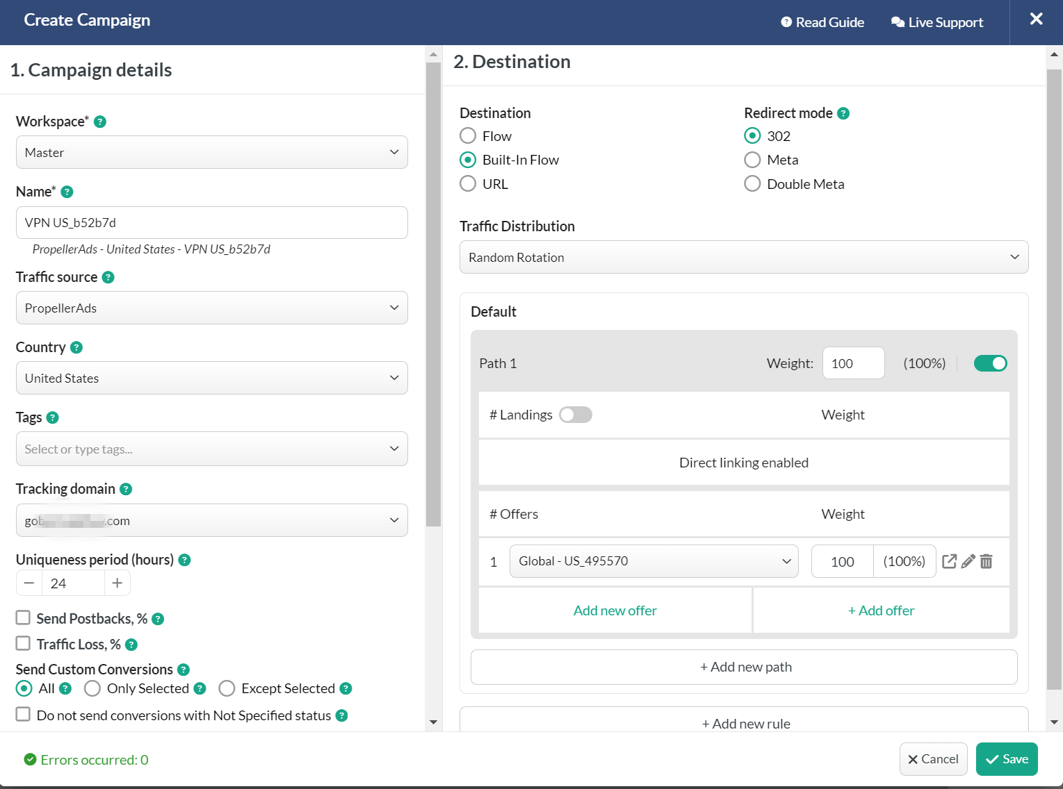Click the Redirect mode help icon
This screenshot has width=1063, height=789.
point(843,113)
